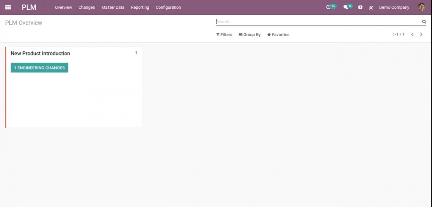Viewport: 432px width, 207px height.
Task: Open the apps grid home menu
Action: [x=8, y=7]
